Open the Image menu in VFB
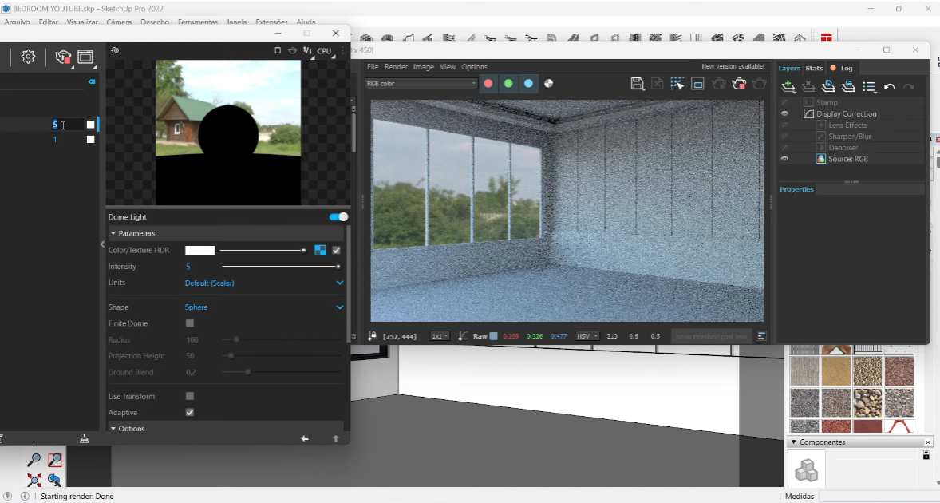The height and width of the screenshot is (503, 940). click(x=423, y=67)
